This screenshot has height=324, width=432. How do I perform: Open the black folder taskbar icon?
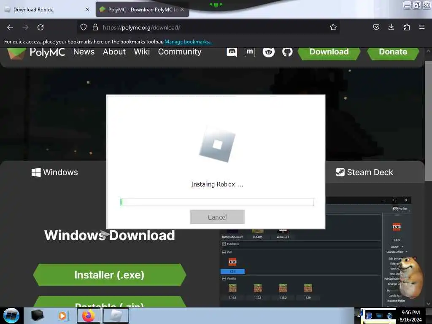click(x=37, y=316)
